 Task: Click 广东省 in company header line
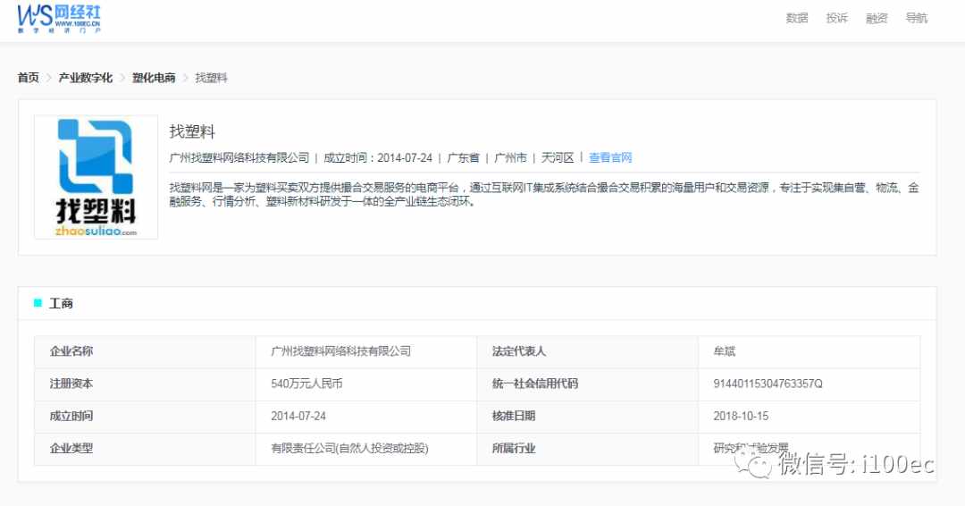click(x=463, y=157)
